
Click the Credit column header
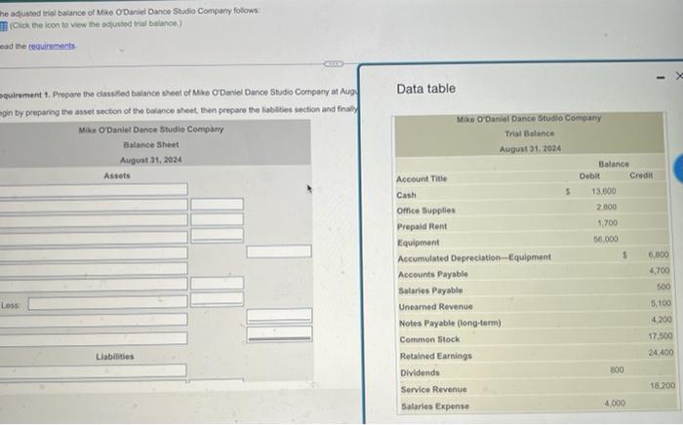(x=641, y=175)
